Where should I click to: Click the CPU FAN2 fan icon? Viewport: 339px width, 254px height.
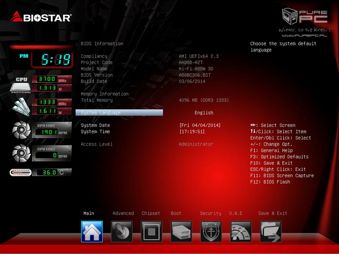pos(21,153)
